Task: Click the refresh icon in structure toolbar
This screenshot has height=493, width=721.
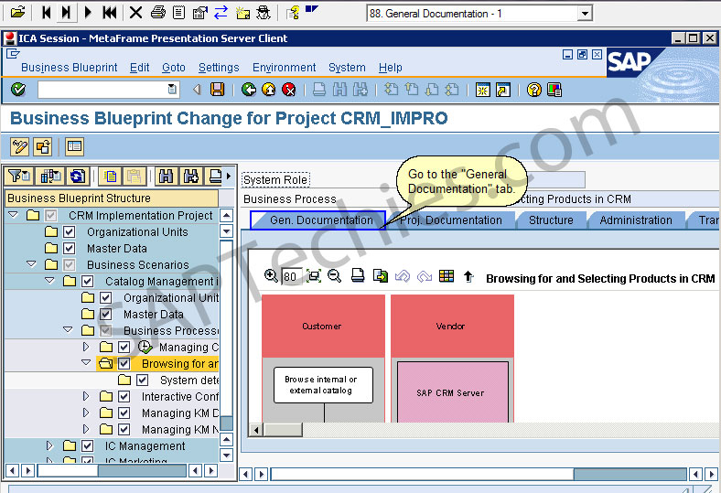Action: coord(77,176)
